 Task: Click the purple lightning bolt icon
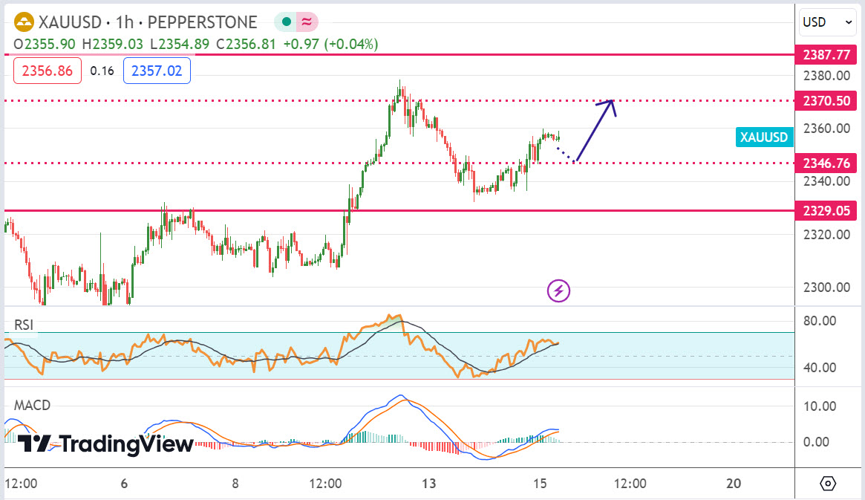(558, 290)
